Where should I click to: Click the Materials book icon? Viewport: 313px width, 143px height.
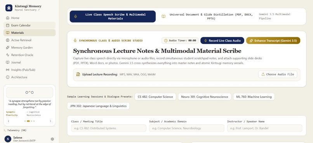(8, 33)
